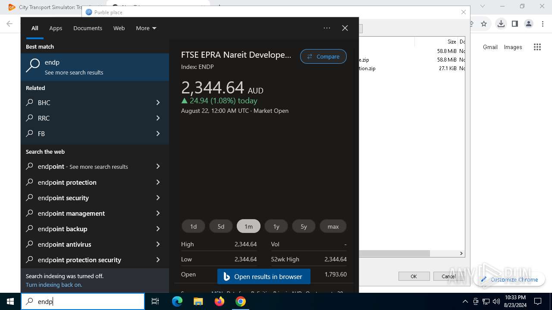Expand endpoint backup suggestion arrow
Viewport: 552px width, 310px height.
coord(158,229)
